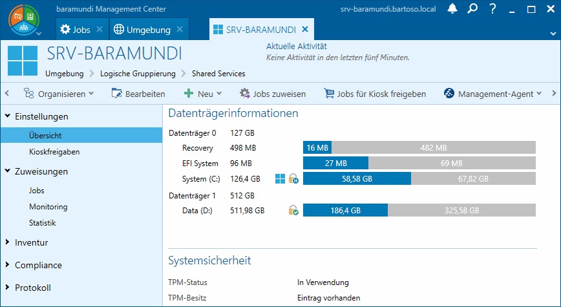Open help via the question mark icon
561x307 pixels.
pos(492,8)
